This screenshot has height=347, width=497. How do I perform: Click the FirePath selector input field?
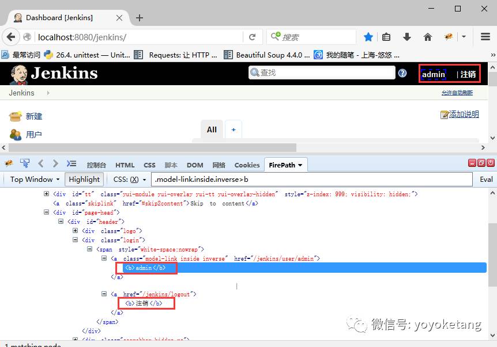tap(312, 180)
